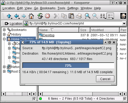Open the Settings menu
Image resolution: width=128 pixels, height=103 pixels.
pos(73,8)
